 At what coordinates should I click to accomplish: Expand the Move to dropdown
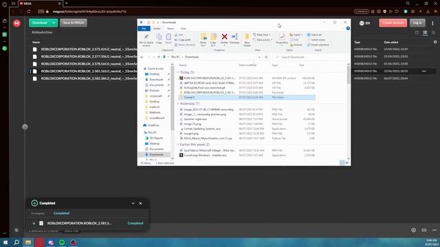coord(203,45)
